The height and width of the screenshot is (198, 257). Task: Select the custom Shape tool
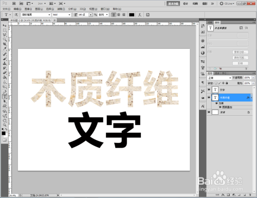point(5,106)
